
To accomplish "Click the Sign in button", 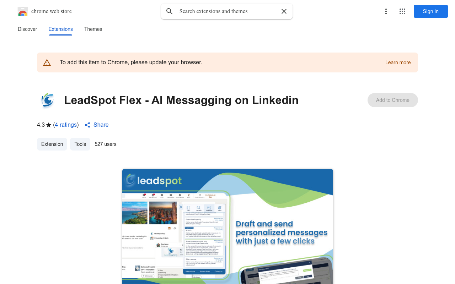I will point(431,11).
